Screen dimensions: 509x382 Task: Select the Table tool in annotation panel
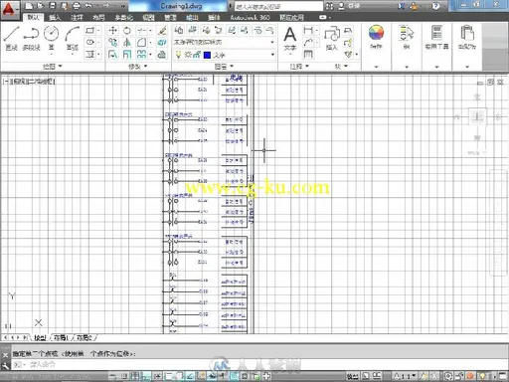click(308, 54)
